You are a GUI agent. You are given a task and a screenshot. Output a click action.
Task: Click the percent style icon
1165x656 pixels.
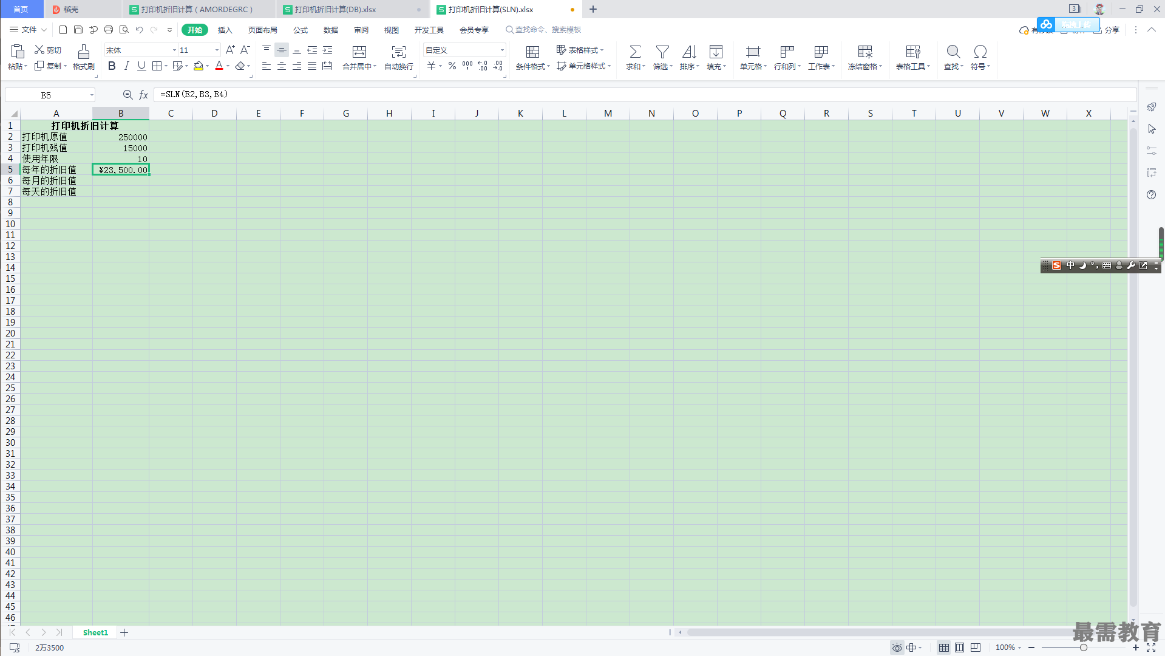tap(452, 66)
